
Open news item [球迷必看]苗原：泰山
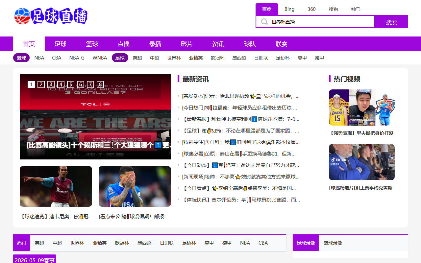pyautogui.click(x=239, y=154)
